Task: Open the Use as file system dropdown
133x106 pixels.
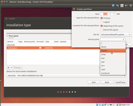Action: (x=116, y=34)
